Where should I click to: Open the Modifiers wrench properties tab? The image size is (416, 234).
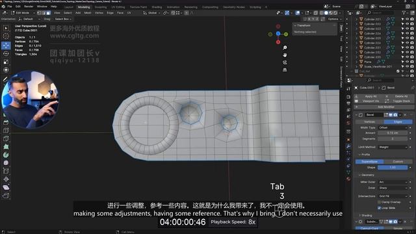point(348,146)
